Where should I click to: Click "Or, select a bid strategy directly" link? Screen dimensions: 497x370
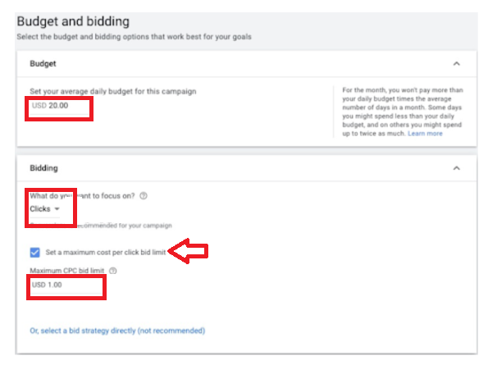pyautogui.click(x=117, y=331)
